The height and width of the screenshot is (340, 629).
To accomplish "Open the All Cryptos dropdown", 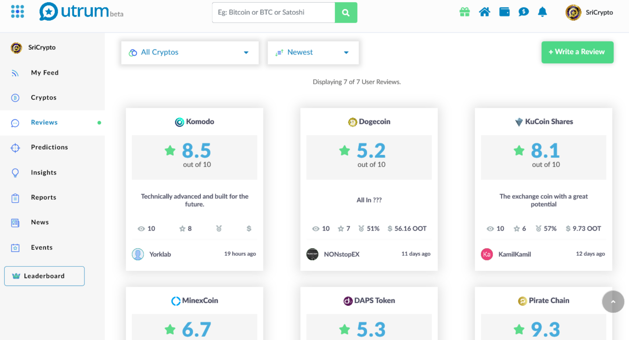I will click(x=190, y=52).
